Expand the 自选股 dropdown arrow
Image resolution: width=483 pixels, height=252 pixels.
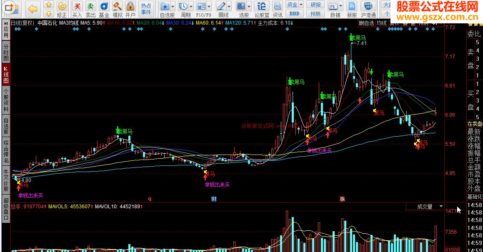[173, 6]
